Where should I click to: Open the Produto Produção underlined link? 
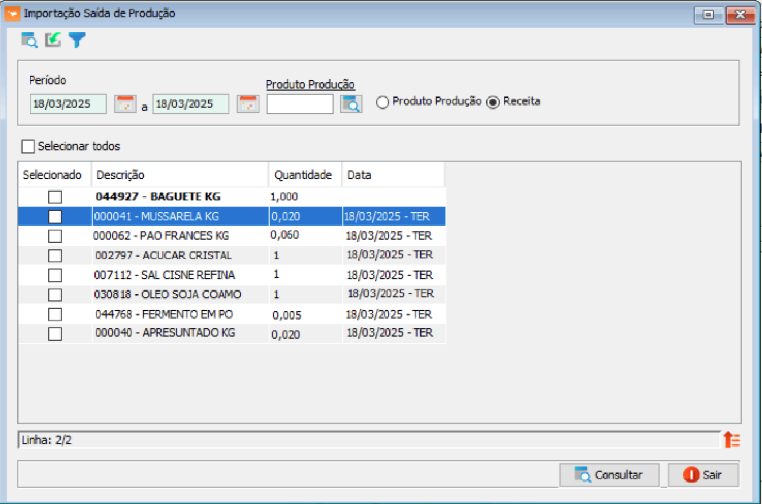pyautogui.click(x=310, y=84)
